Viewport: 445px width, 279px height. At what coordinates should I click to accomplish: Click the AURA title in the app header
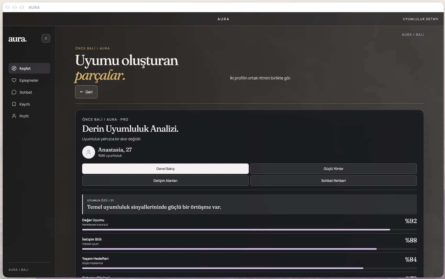pos(223,19)
